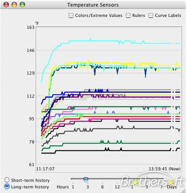The width and height of the screenshot is (186, 193).
Task: Click the °F unit label
Action: click(37, 23)
